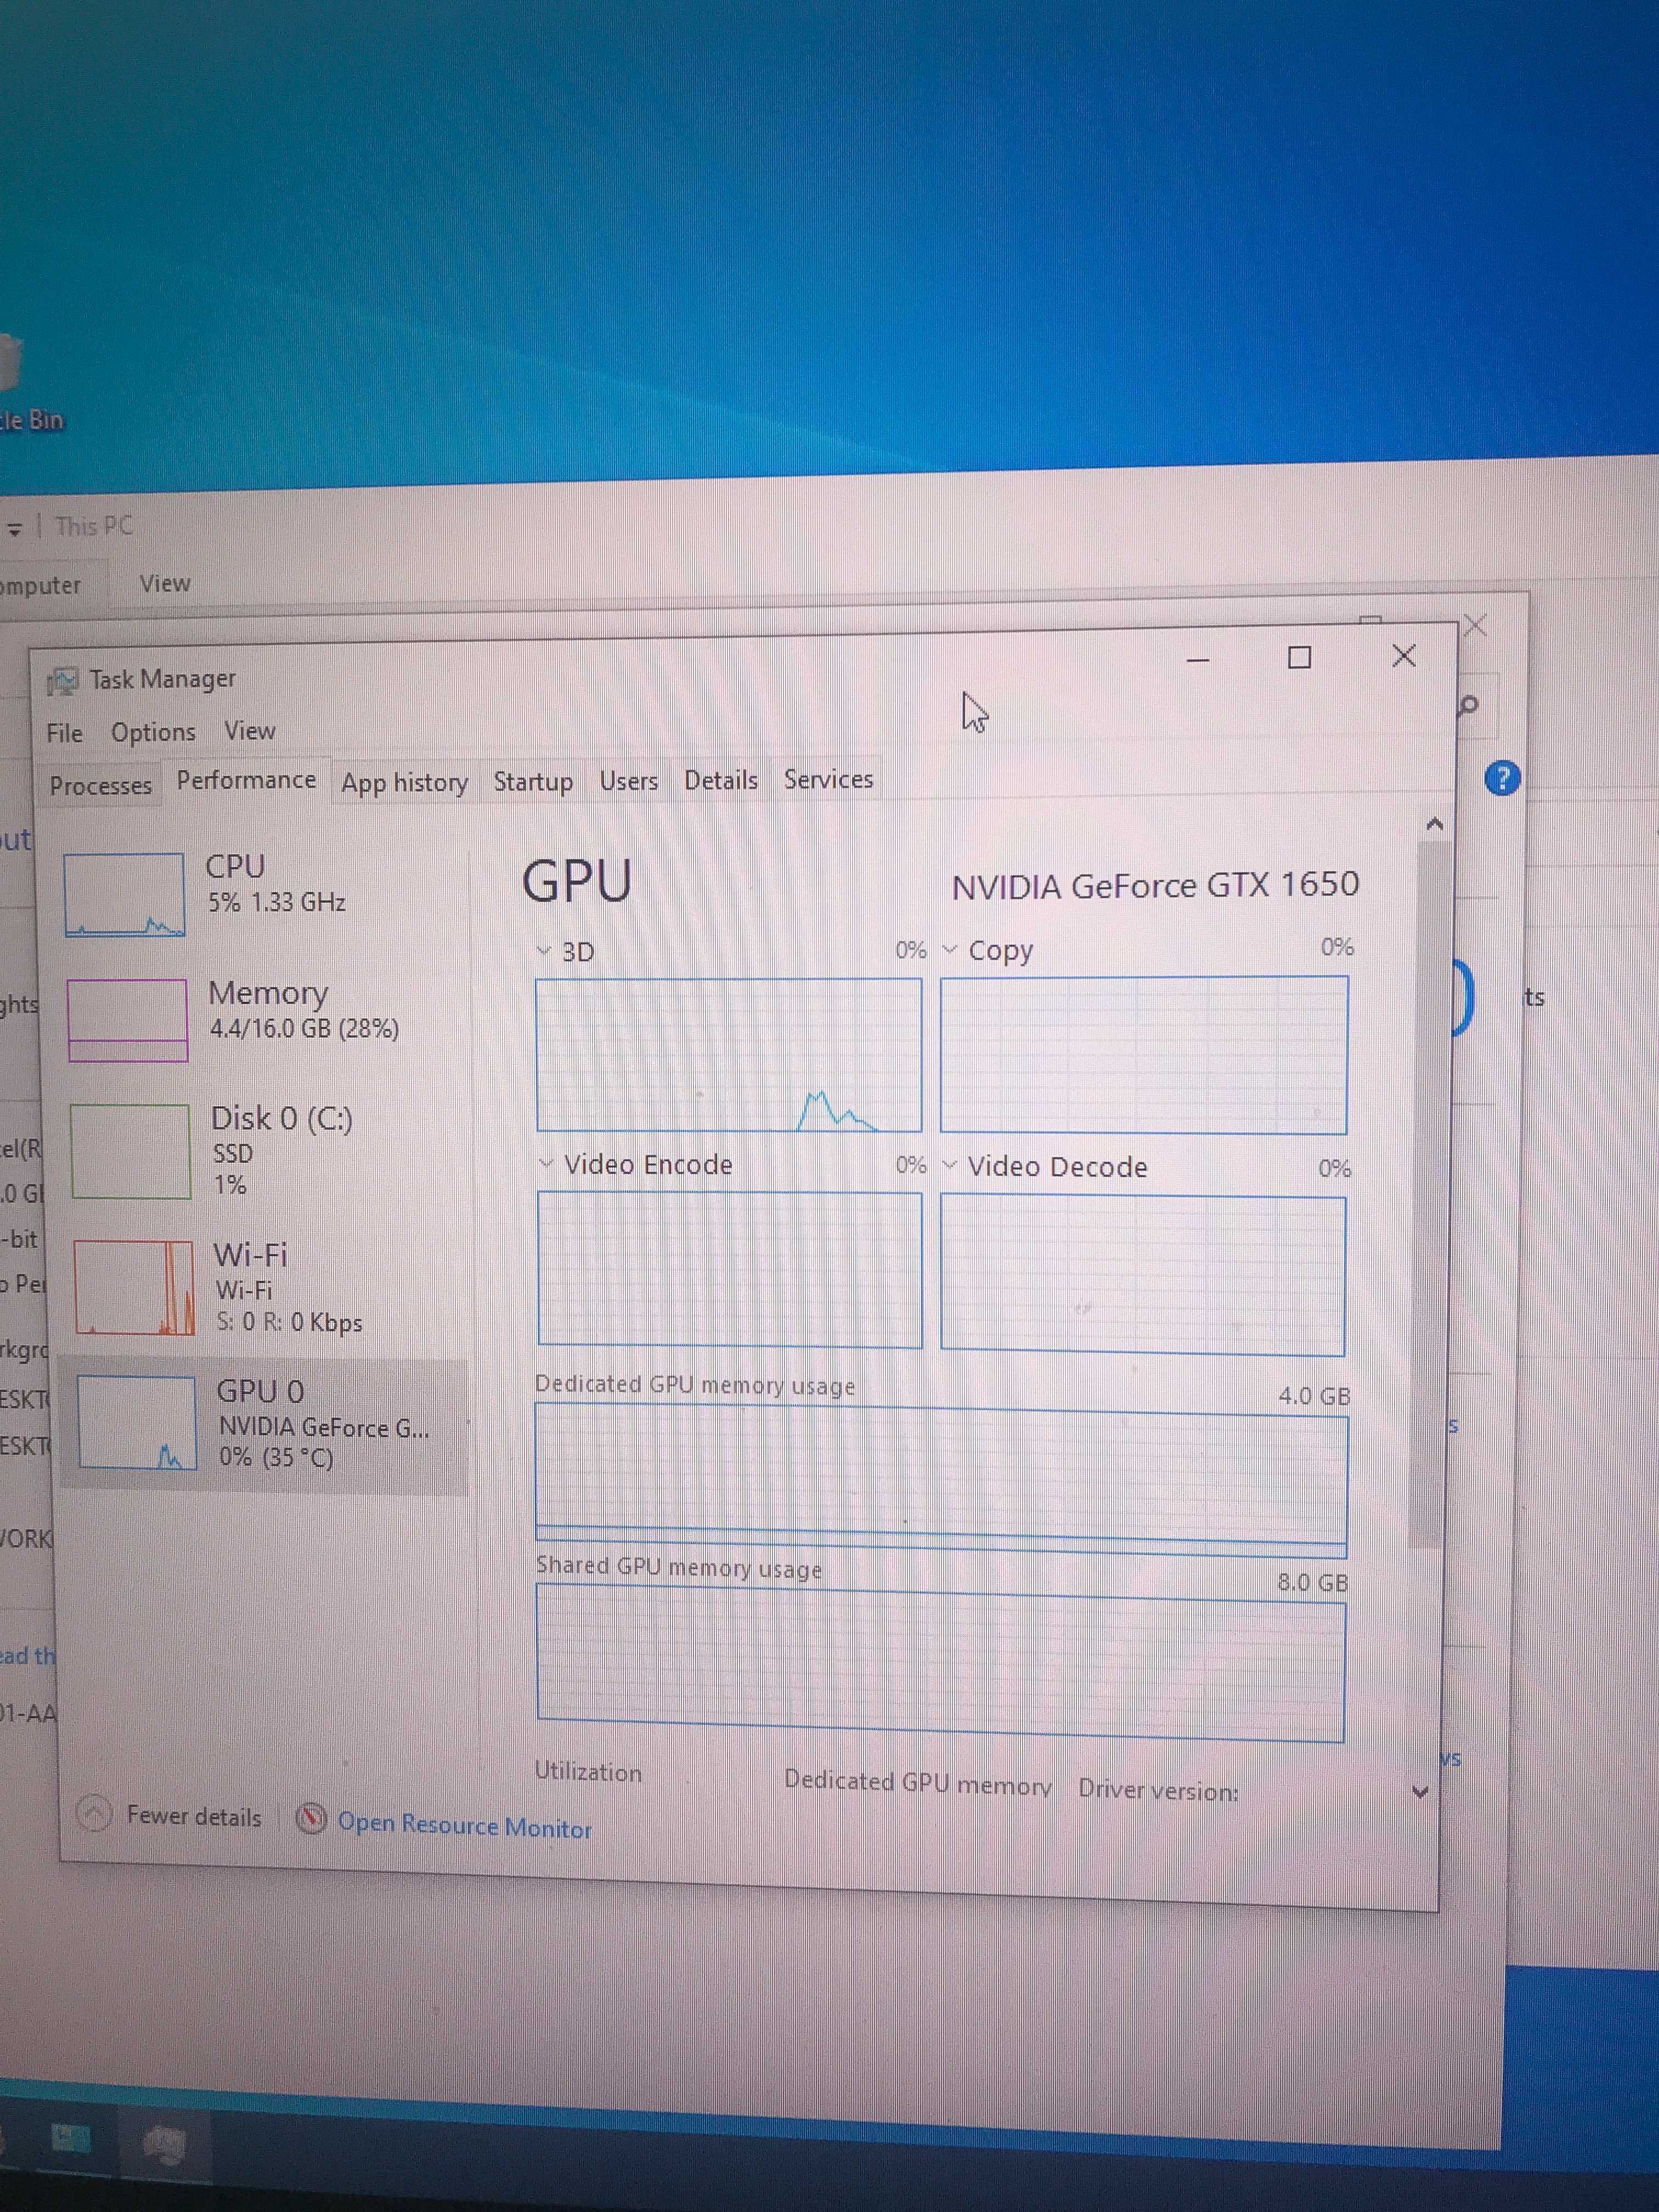Click the Video Decode usage graph
Viewport: 1659px width, 2212px height.
point(1143,1275)
